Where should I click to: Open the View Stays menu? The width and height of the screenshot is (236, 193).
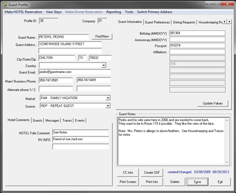pos(54,12)
